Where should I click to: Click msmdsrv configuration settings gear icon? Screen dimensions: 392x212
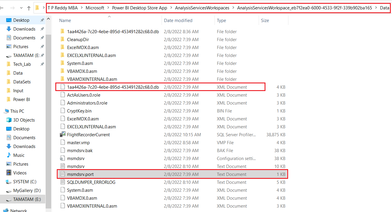(x=62, y=158)
